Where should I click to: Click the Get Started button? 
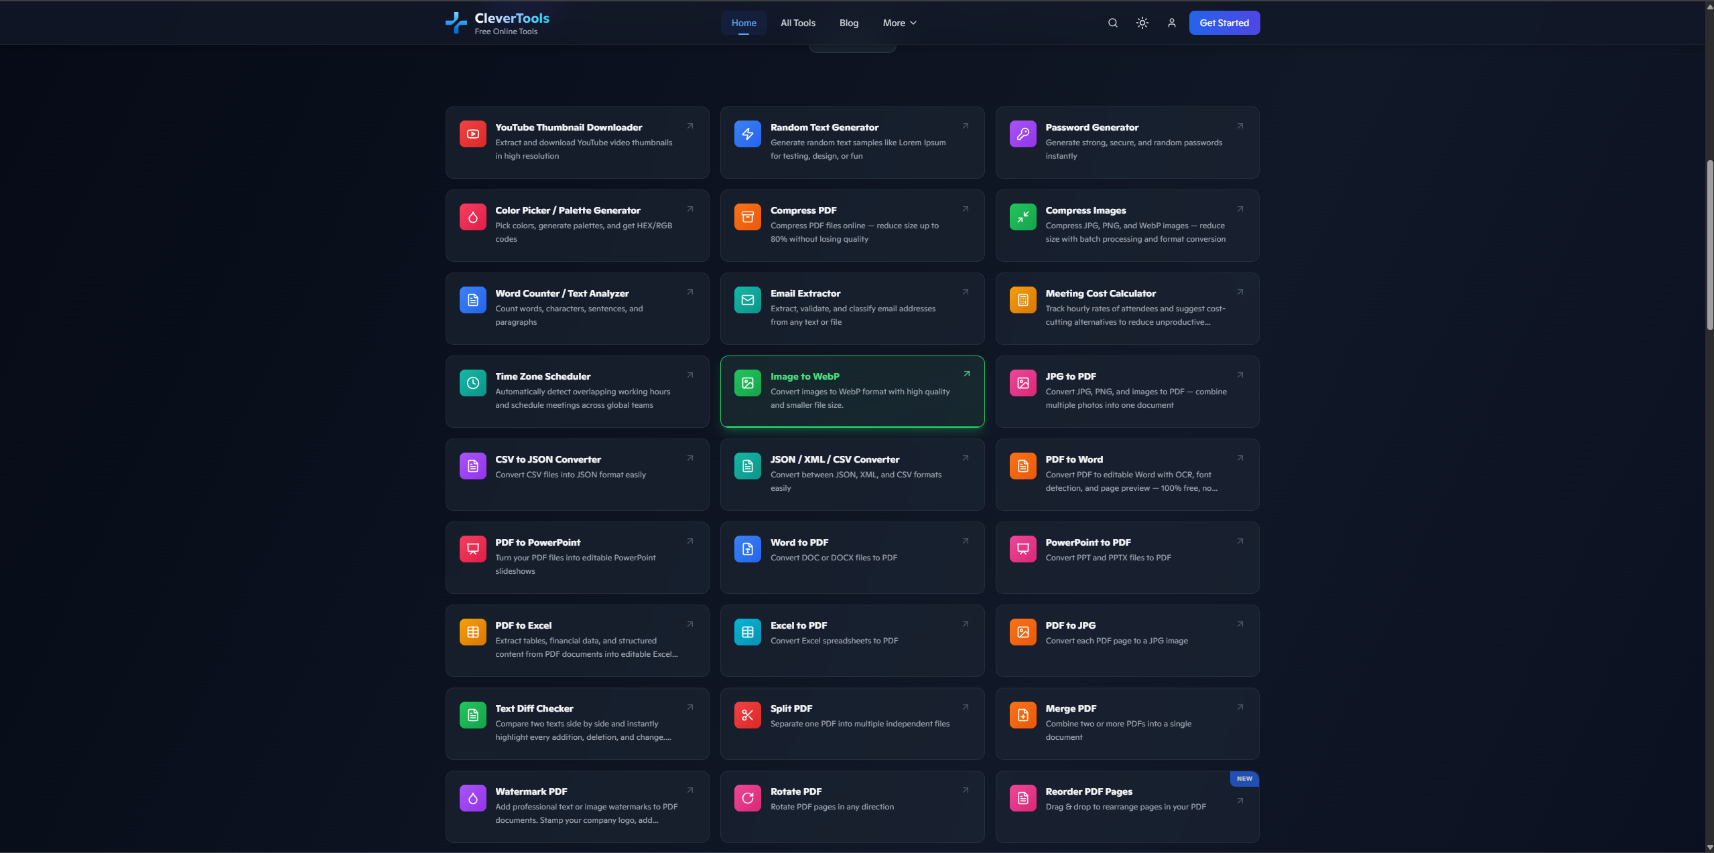(1224, 22)
